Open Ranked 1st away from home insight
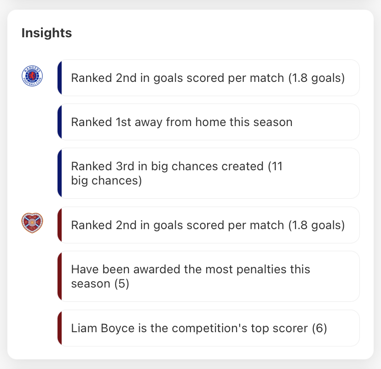The image size is (381, 369). [208, 122]
